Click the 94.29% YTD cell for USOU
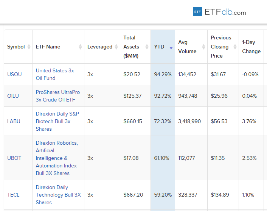 [x=163, y=74]
